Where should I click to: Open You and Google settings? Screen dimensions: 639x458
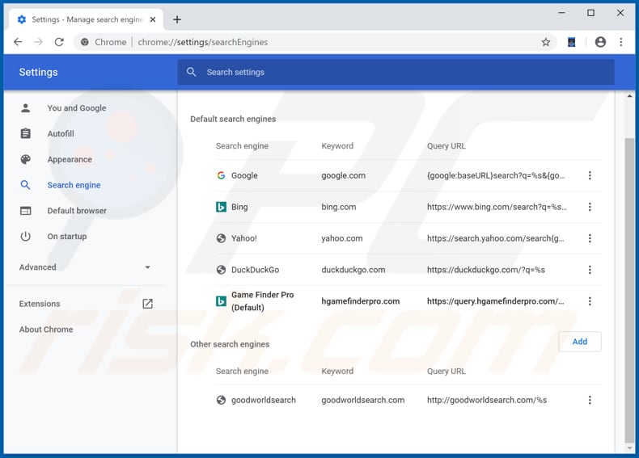77,108
